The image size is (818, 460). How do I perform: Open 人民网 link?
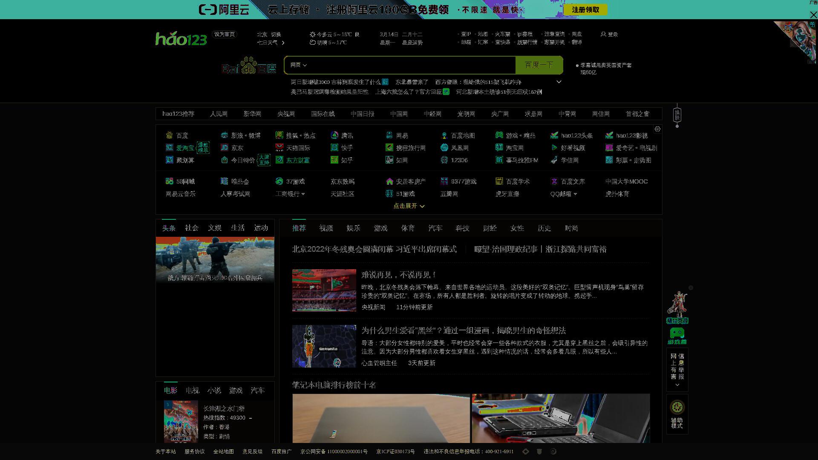click(219, 114)
